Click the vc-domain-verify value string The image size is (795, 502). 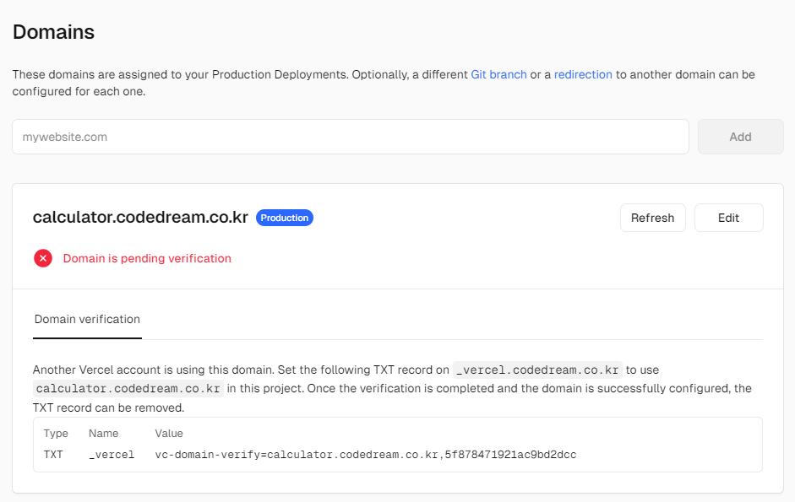pos(366,455)
